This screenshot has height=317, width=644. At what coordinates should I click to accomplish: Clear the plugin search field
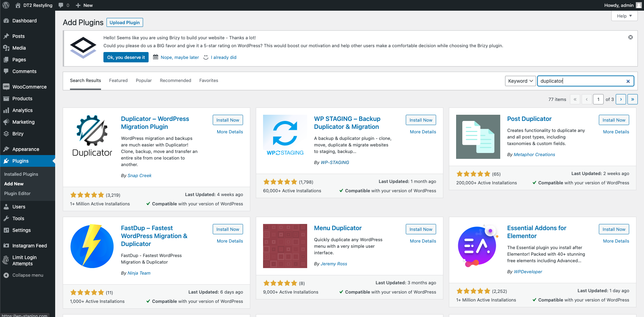click(628, 81)
